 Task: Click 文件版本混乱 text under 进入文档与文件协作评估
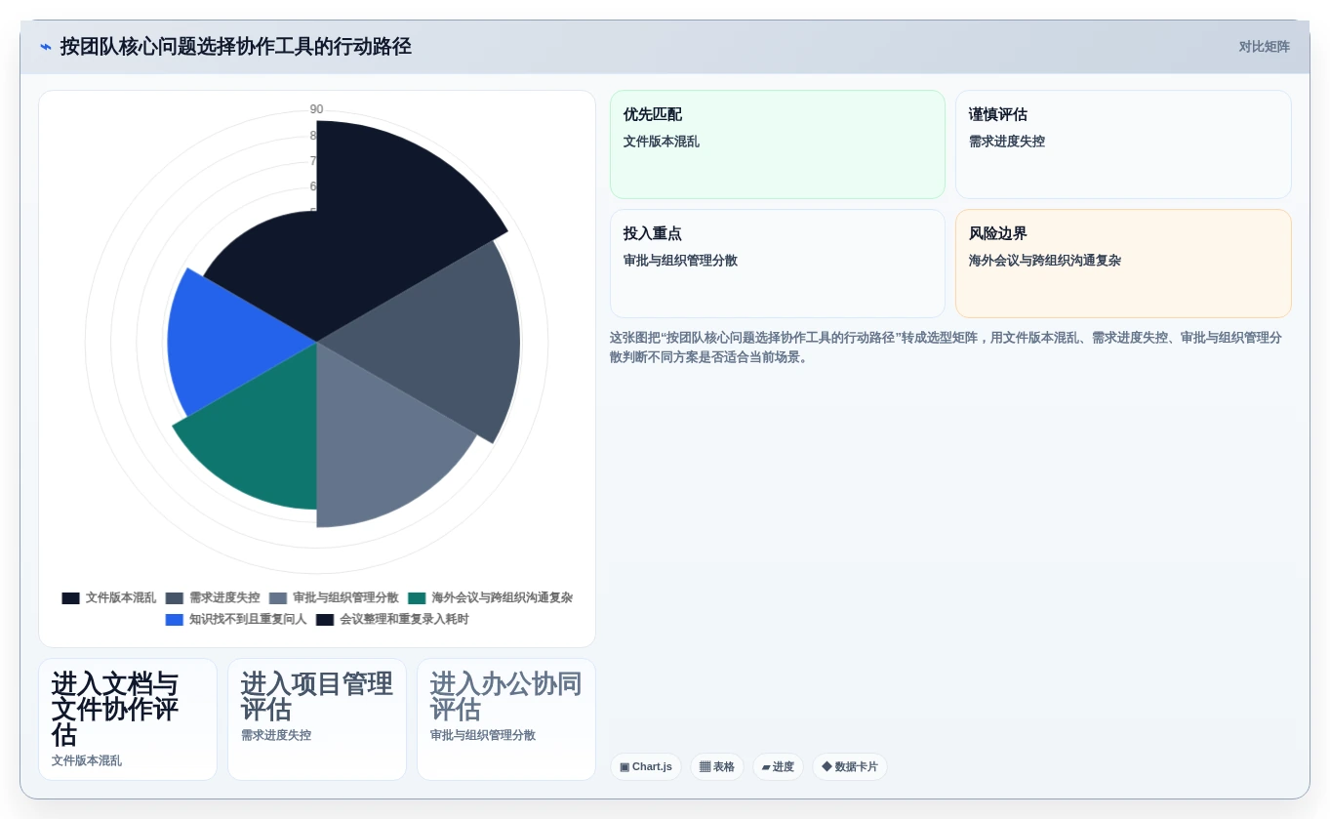point(87,760)
